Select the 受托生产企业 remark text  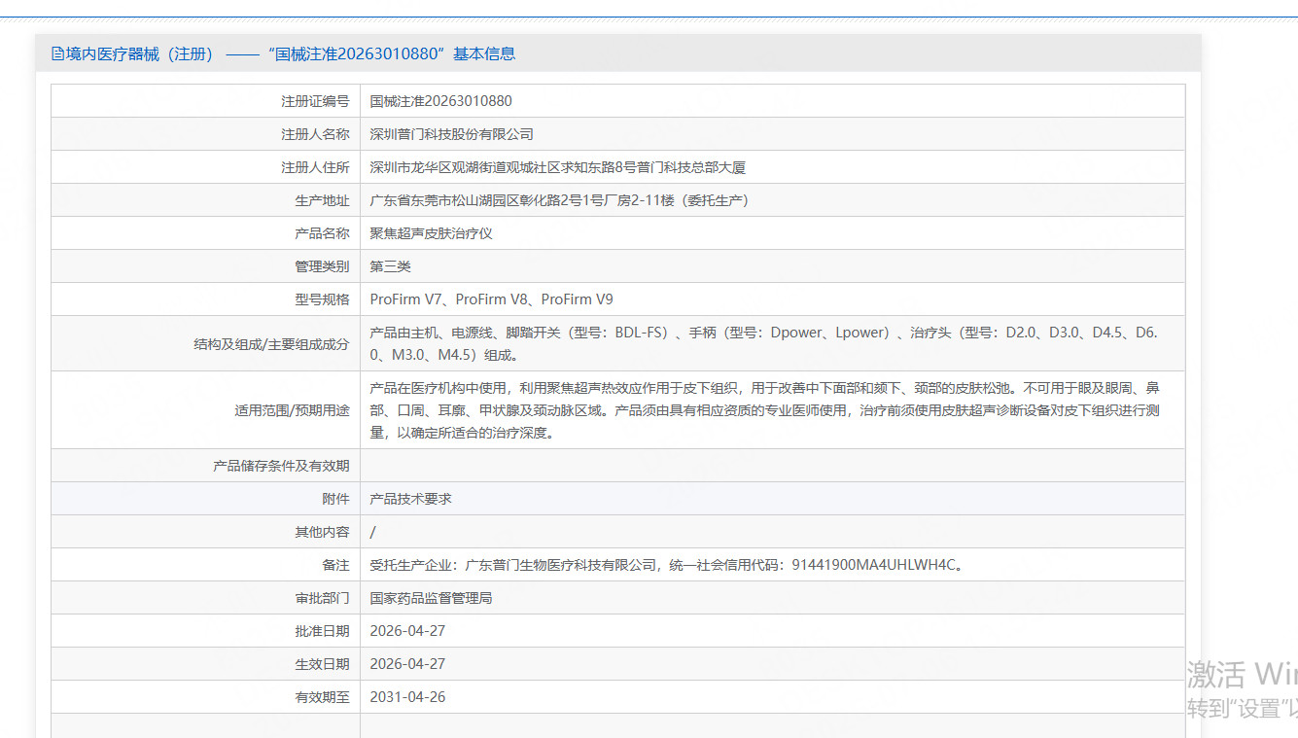[x=669, y=565]
